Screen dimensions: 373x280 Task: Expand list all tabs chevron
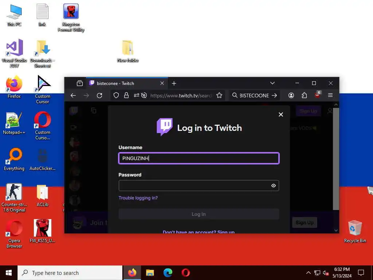272,83
